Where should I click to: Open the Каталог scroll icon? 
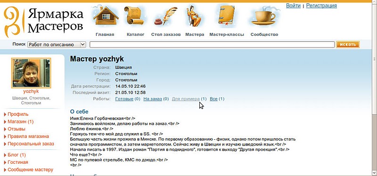point(134,16)
